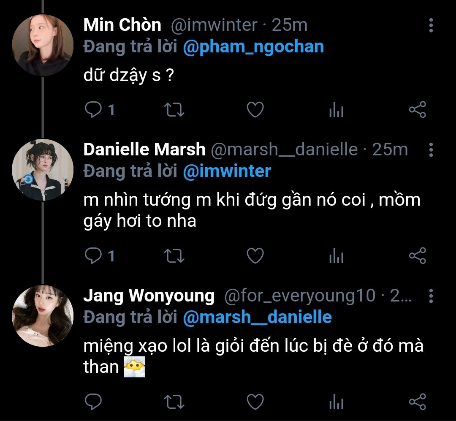Open the @imwinter mention in Danielle's reply

[227, 171]
